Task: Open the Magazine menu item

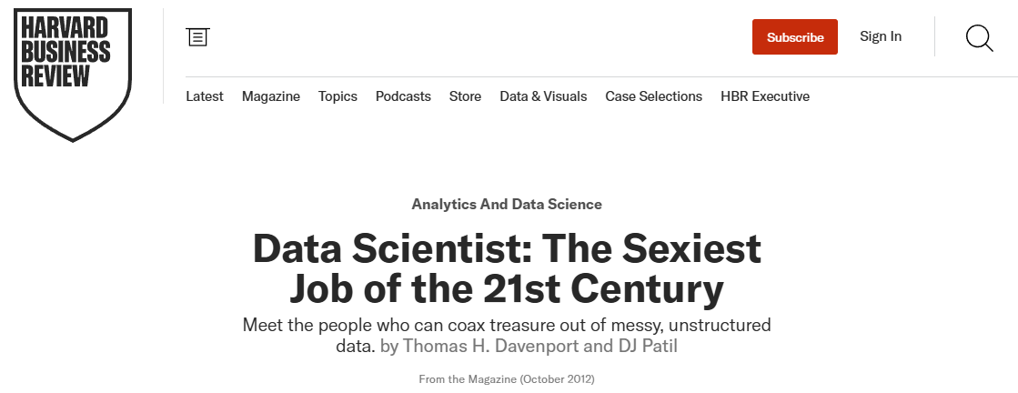Action: click(x=271, y=96)
